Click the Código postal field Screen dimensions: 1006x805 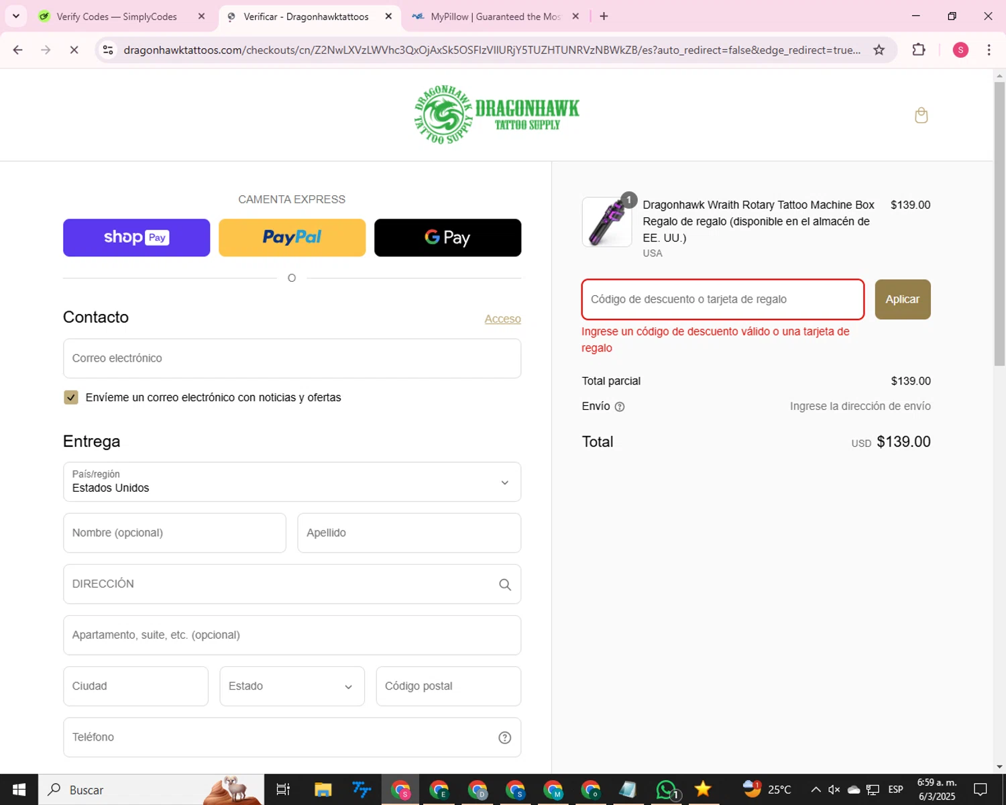[x=448, y=686]
